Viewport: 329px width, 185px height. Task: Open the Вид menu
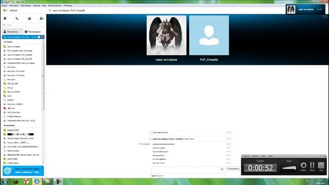[x=44, y=6]
